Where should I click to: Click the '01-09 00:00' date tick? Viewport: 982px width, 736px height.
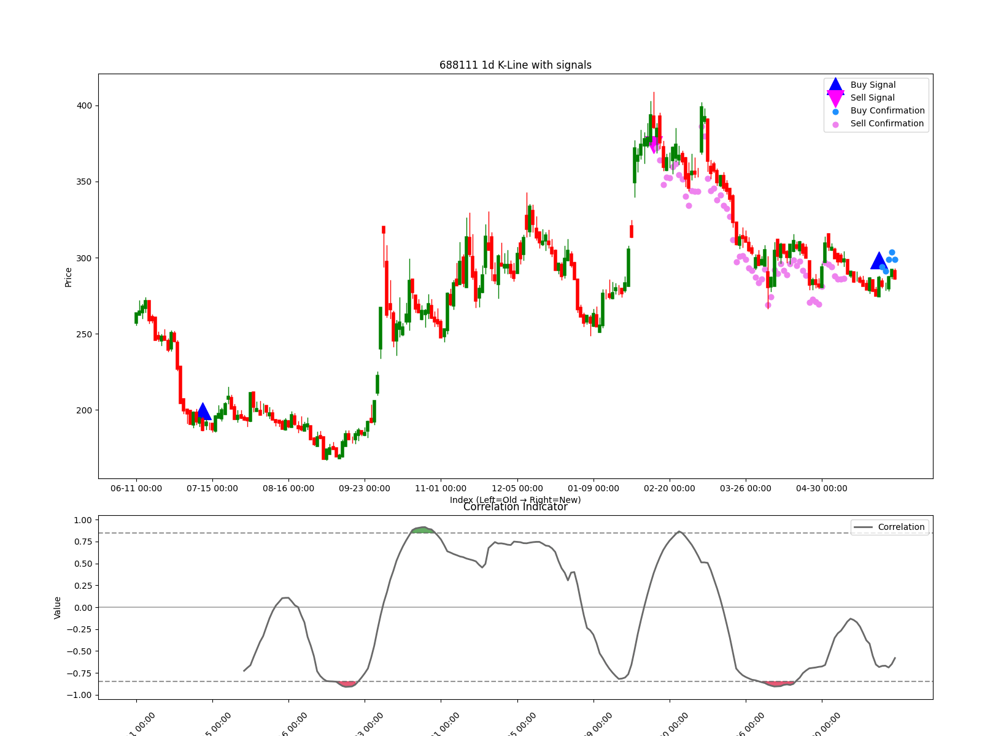(x=593, y=489)
